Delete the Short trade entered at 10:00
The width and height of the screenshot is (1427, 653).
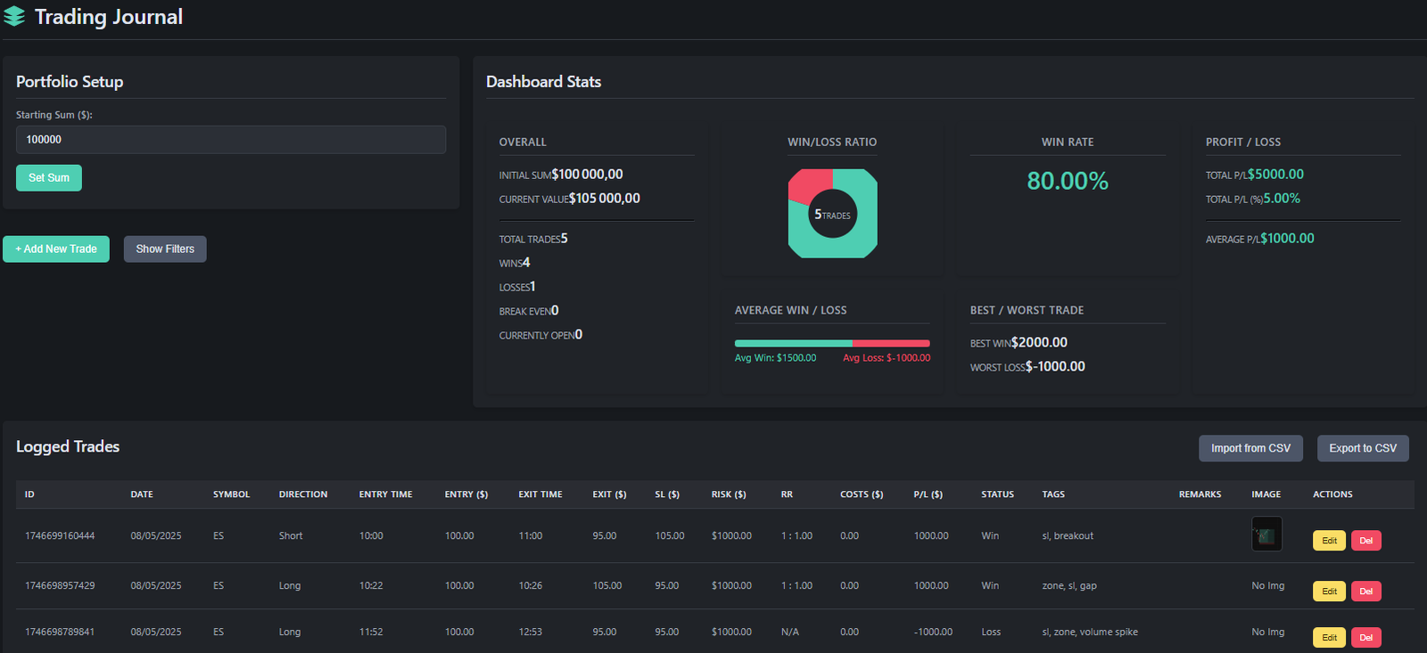pyautogui.click(x=1365, y=541)
